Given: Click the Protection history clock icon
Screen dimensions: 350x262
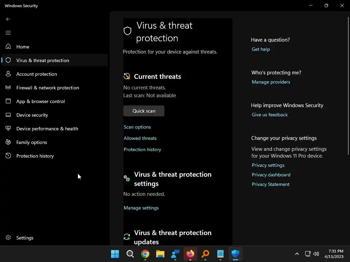Looking at the screenshot, I should [8, 156].
